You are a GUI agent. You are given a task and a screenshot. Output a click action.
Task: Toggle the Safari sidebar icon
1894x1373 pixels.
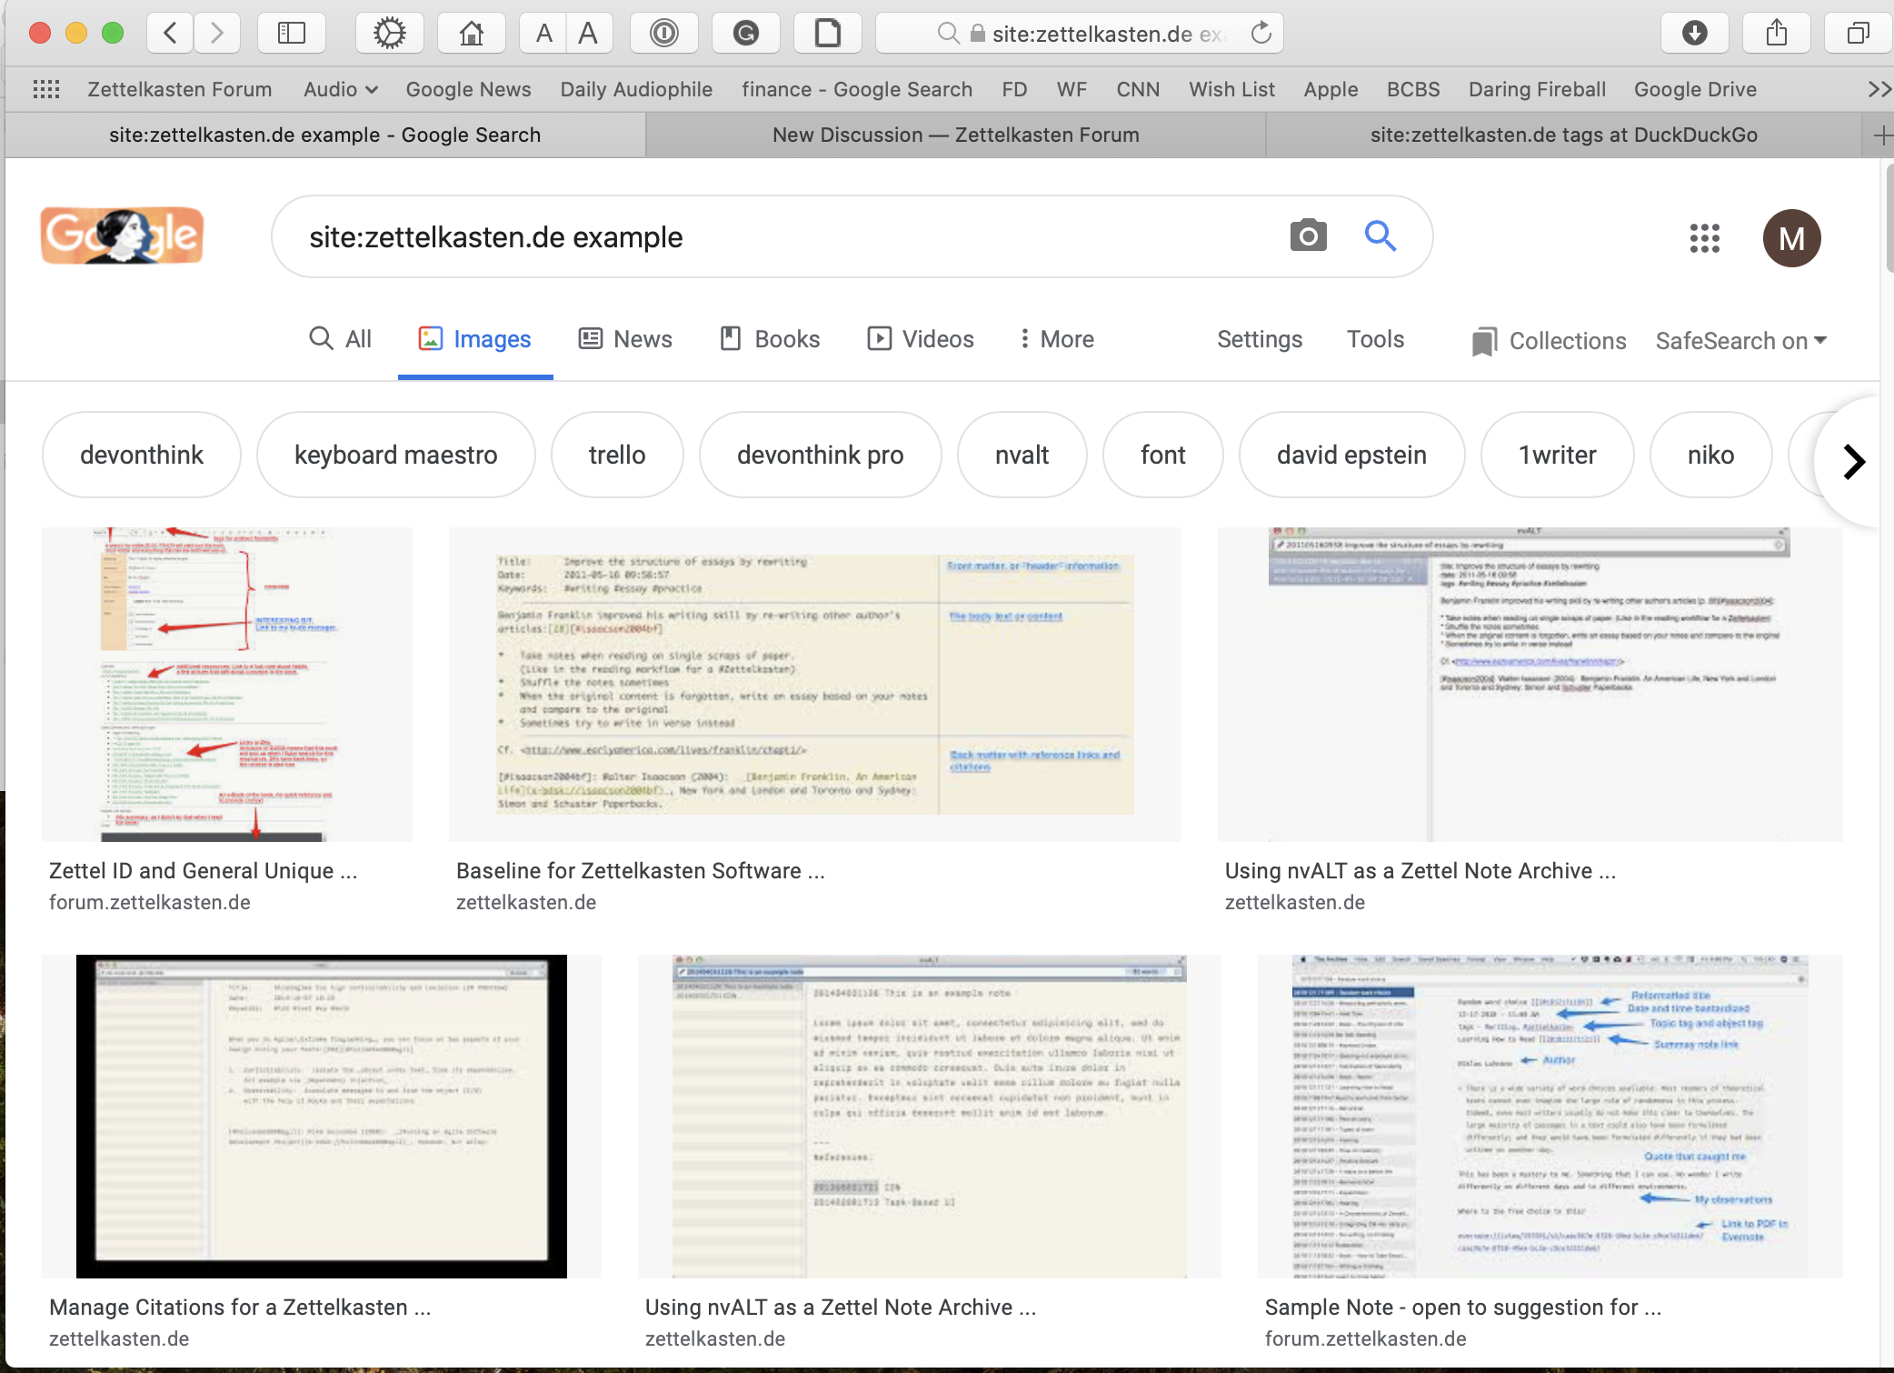(292, 34)
